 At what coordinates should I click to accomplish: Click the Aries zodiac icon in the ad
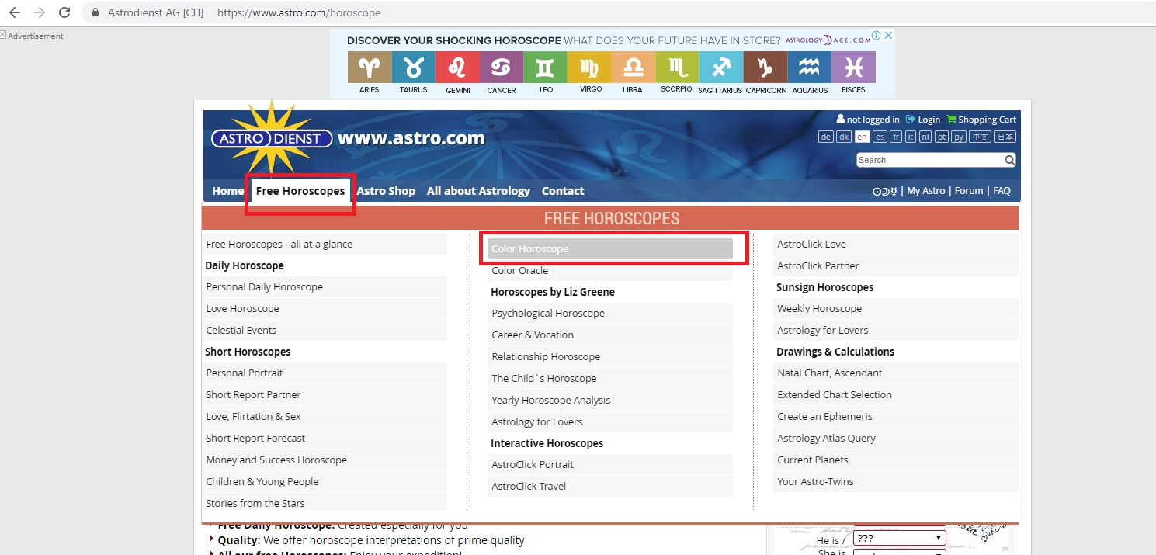[370, 68]
